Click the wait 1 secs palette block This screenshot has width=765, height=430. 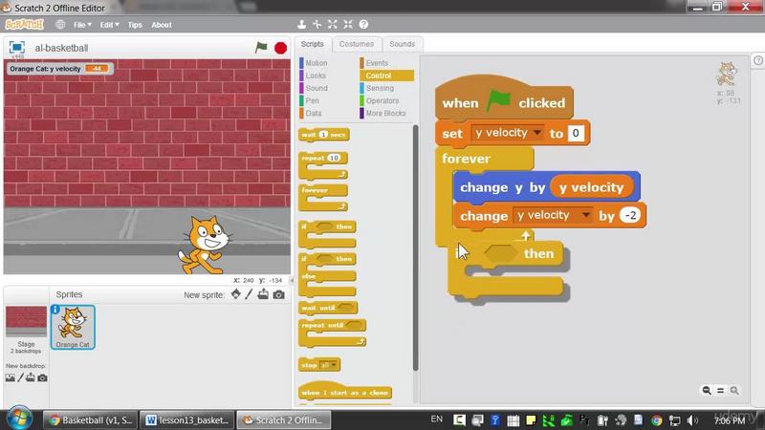[324, 135]
